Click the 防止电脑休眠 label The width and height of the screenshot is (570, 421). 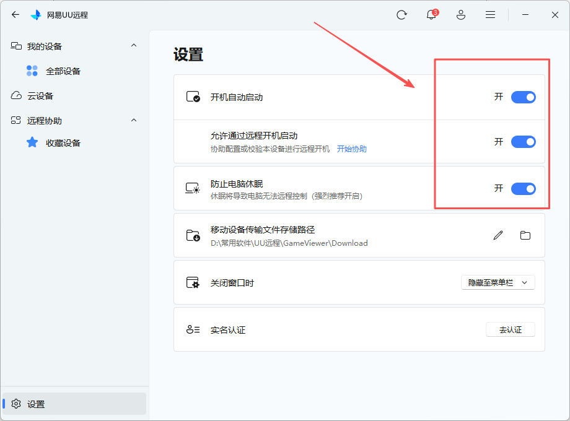237,184
